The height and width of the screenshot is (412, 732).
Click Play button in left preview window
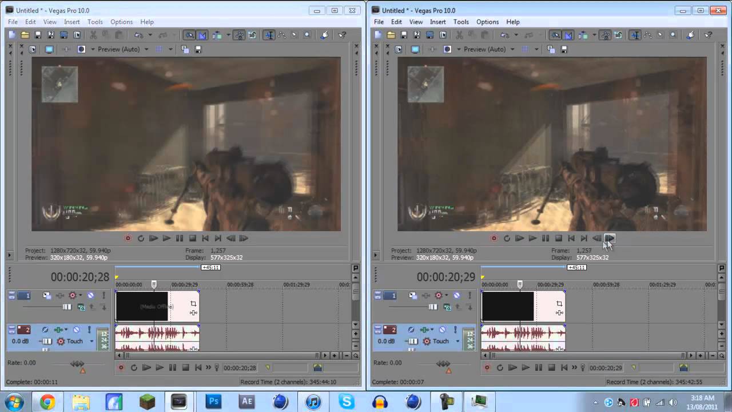166,238
